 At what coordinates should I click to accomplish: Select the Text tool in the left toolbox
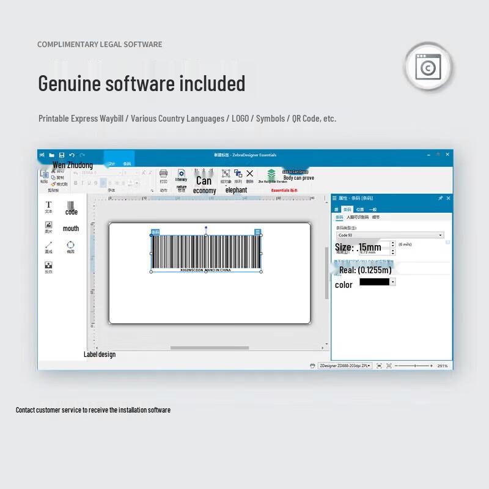coord(49,205)
